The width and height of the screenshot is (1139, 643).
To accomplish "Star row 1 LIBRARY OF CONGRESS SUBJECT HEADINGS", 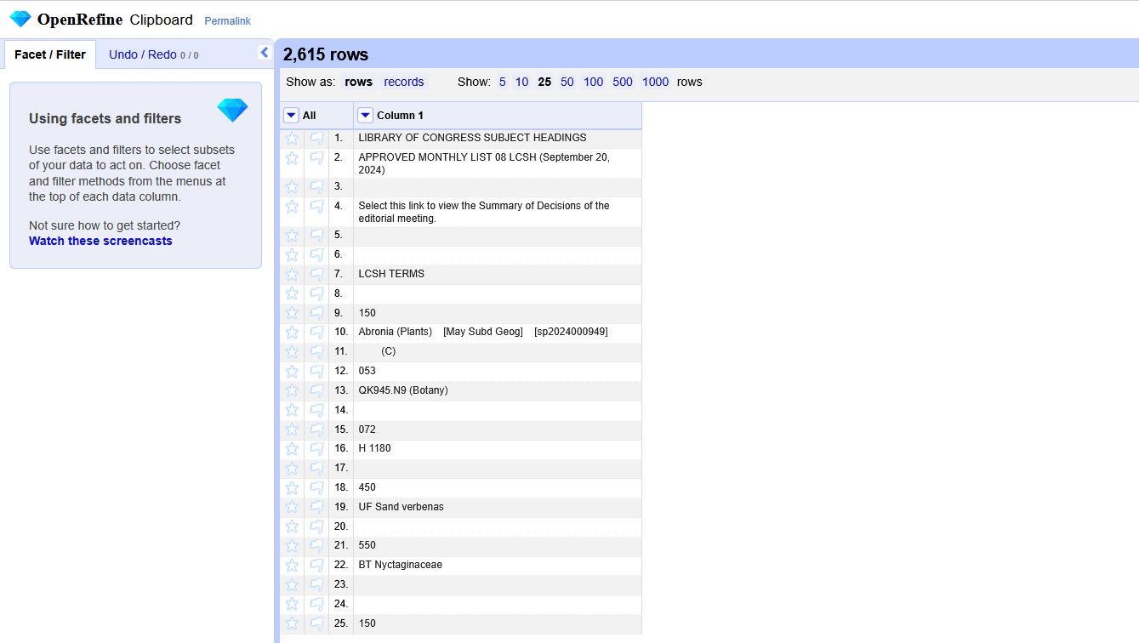I will (292, 138).
